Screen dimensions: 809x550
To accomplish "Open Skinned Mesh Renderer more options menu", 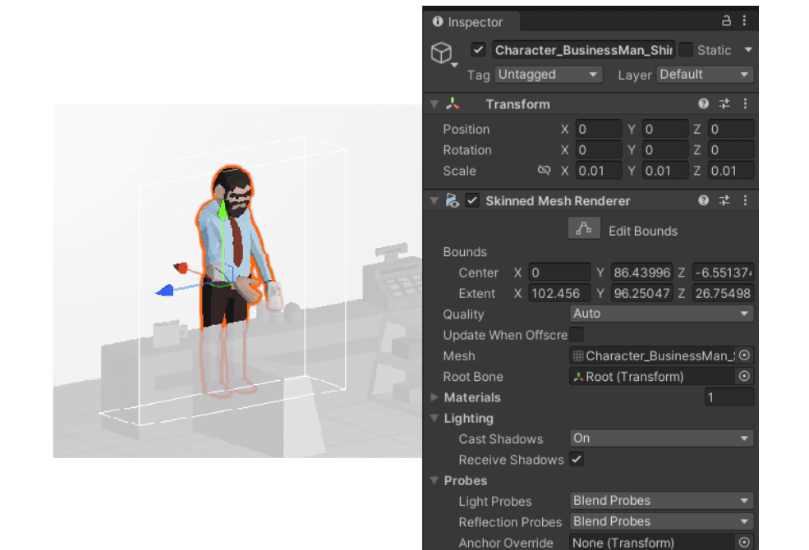I will pos(745,201).
